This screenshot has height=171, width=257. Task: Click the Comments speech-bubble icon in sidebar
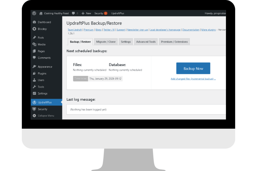tap(34, 58)
